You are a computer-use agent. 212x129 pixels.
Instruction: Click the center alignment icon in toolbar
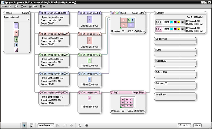(x=71, y=125)
